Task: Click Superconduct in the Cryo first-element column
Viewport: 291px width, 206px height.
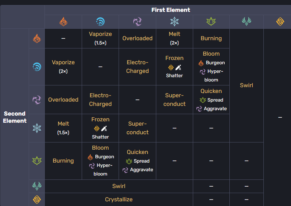Action: click(x=175, y=99)
